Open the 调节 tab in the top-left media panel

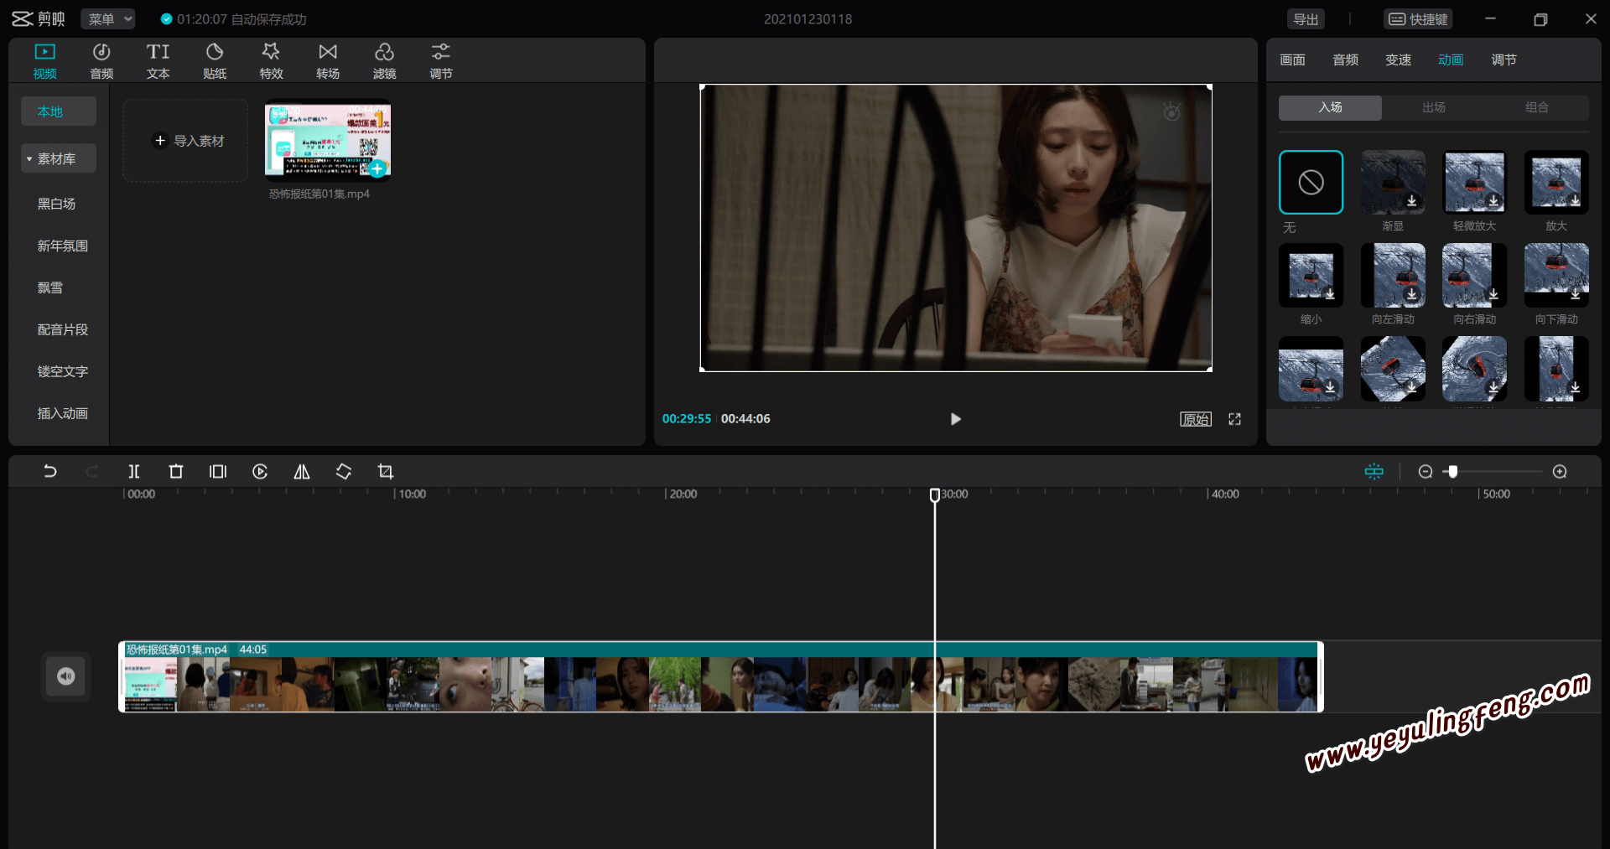point(441,61)
